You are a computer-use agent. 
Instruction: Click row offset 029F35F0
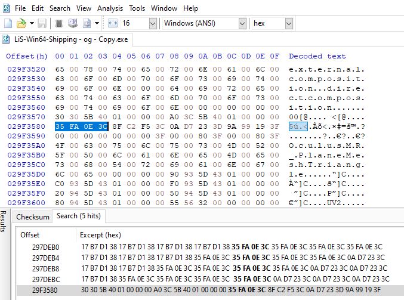coord(26,193)
